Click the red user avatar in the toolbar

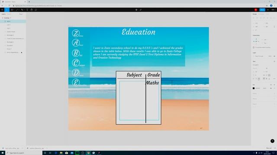coord(256,10)
